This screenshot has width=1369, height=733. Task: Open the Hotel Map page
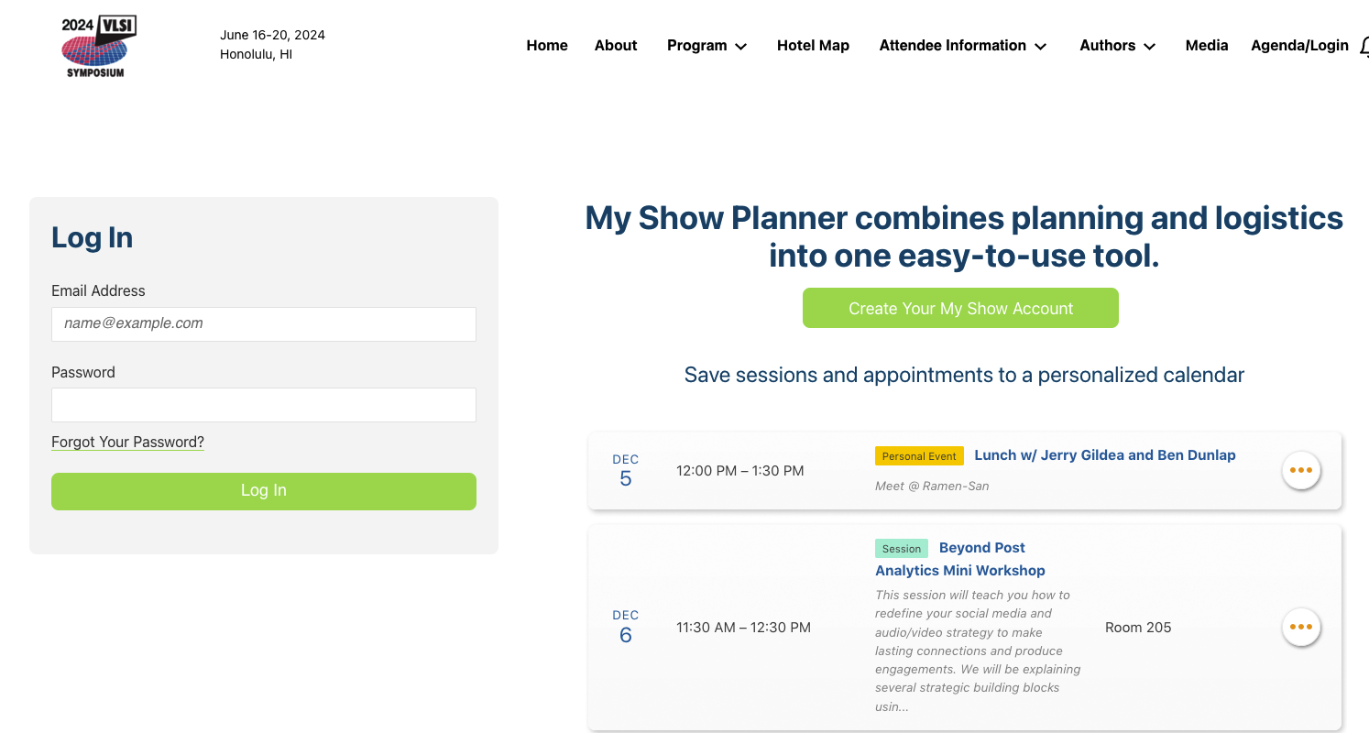click(x=813, y=46)
